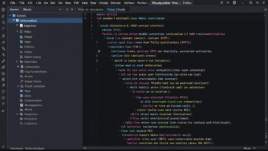Viewport: 268px width, 151px height.
Task: Click the chart icon right of Mouls tab
Action: click(60, 9)
